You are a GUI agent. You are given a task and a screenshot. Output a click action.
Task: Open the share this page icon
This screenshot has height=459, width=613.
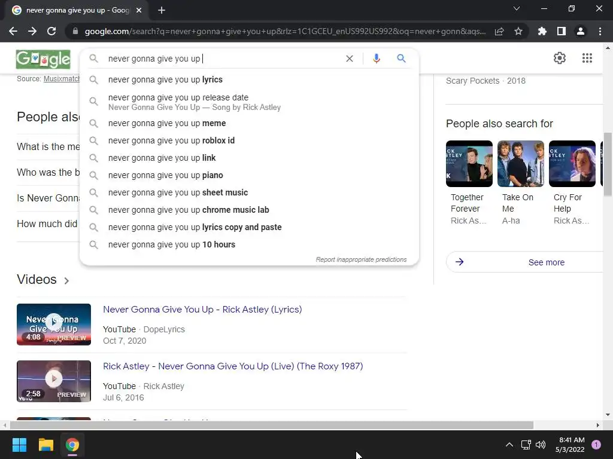pyautogui.click(x=499, y=32)
